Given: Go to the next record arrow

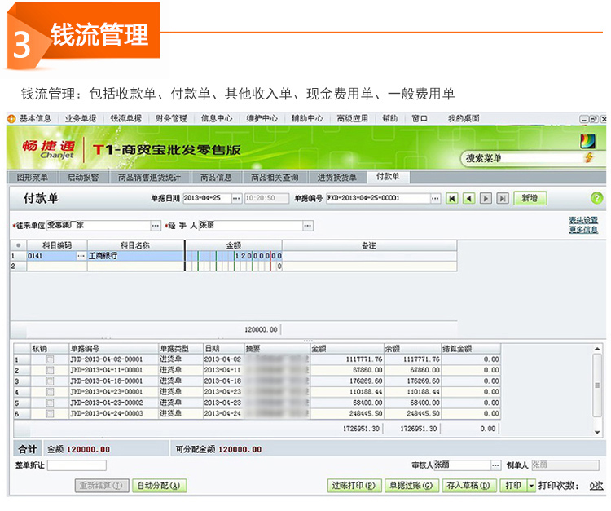Looking at the screenshot, I should tap(486, 198).
